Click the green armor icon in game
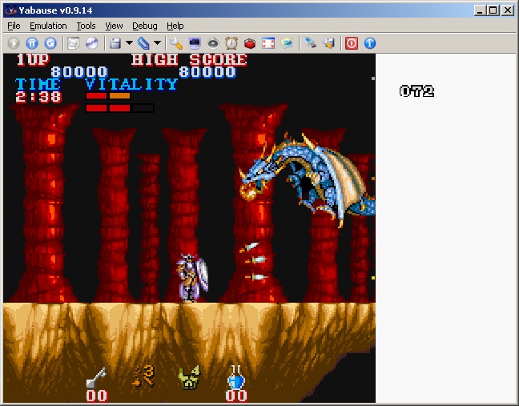This screenshot has width=519, height=406. [189, 377]
